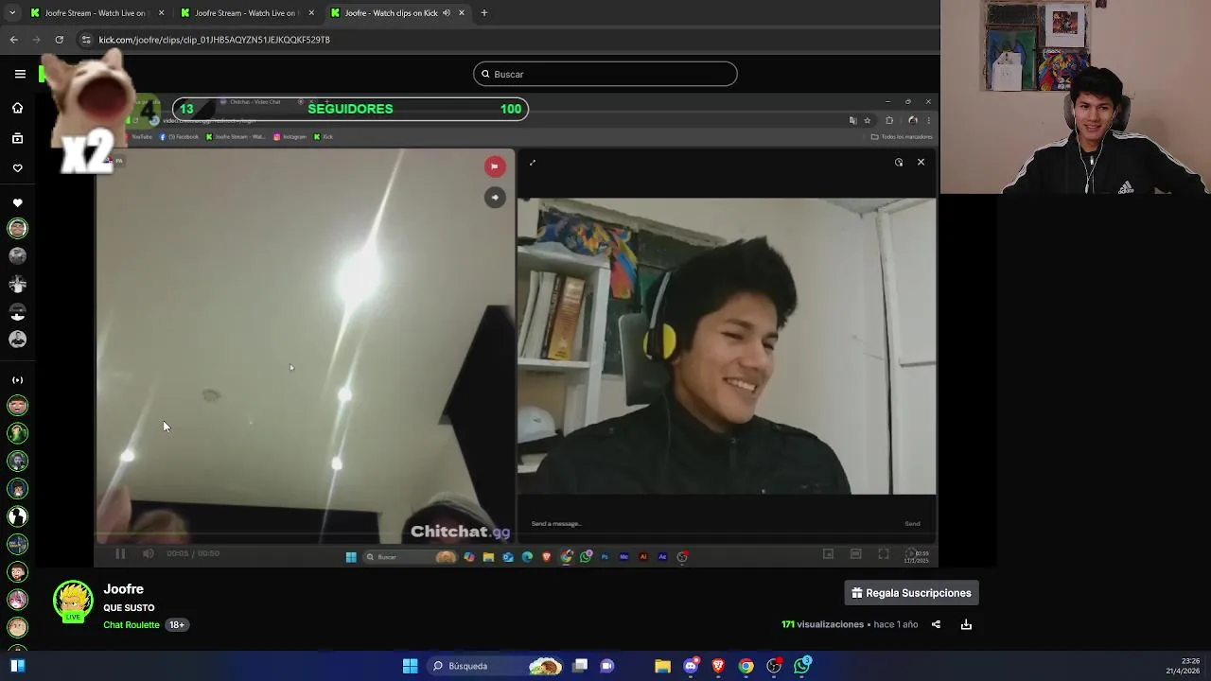Open the Chat Roulette category link
Viewport: 1211px width, 681px height.
point(132,625)
